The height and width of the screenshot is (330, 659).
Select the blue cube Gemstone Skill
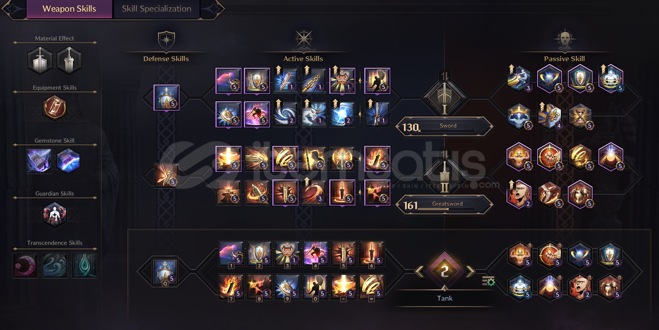(x=68, y=161)
